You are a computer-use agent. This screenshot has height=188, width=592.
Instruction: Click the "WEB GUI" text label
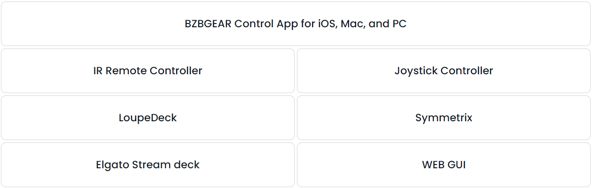(444, 164)
